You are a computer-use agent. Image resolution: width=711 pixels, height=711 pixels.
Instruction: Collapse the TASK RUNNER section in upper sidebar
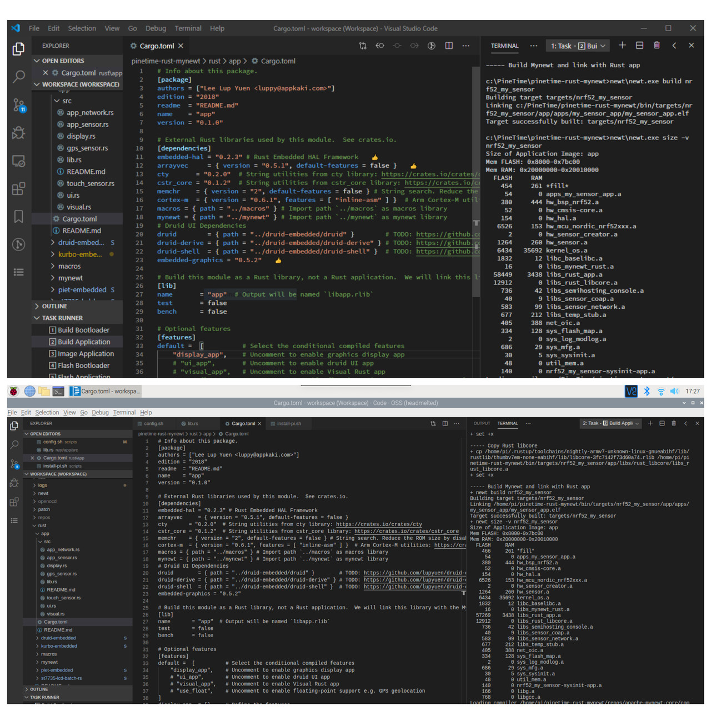click(x=62, y=318)
